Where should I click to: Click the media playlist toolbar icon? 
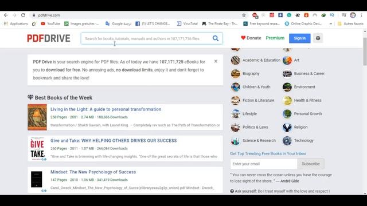(344, 15)
